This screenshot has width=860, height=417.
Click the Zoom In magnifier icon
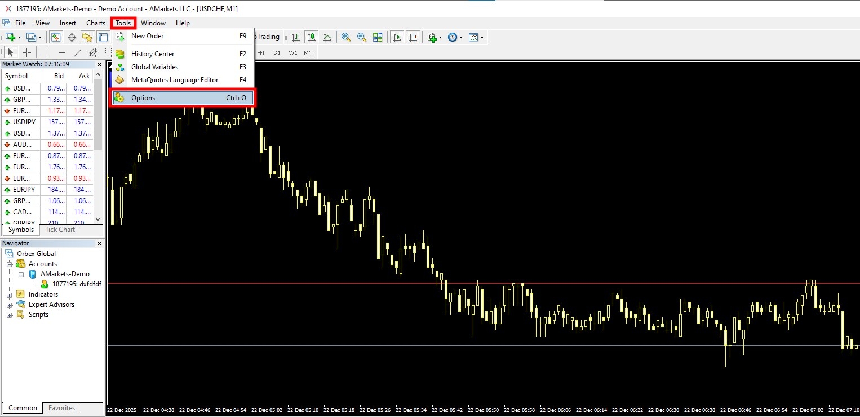(x=346, y=37)
